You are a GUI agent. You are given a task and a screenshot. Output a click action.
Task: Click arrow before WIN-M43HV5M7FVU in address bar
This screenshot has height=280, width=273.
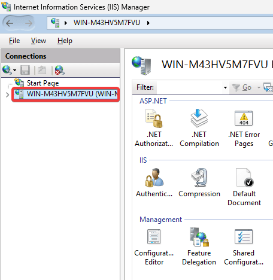(x=66, y=23)
